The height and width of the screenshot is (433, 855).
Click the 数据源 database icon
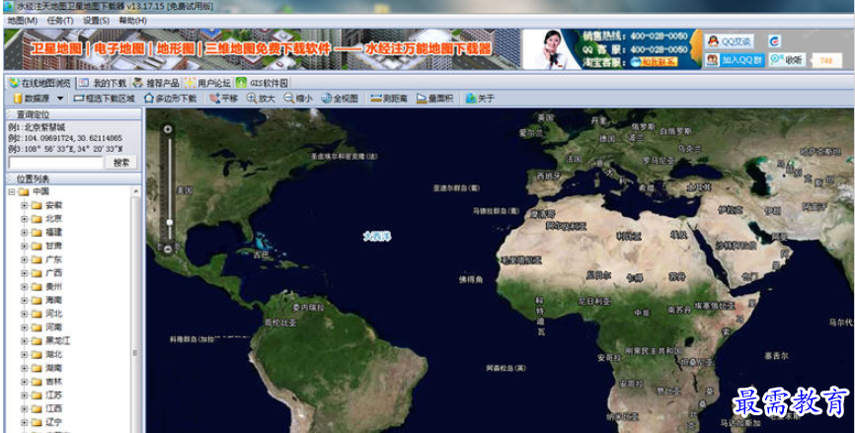pyautogui.click(x=18, y=99)
